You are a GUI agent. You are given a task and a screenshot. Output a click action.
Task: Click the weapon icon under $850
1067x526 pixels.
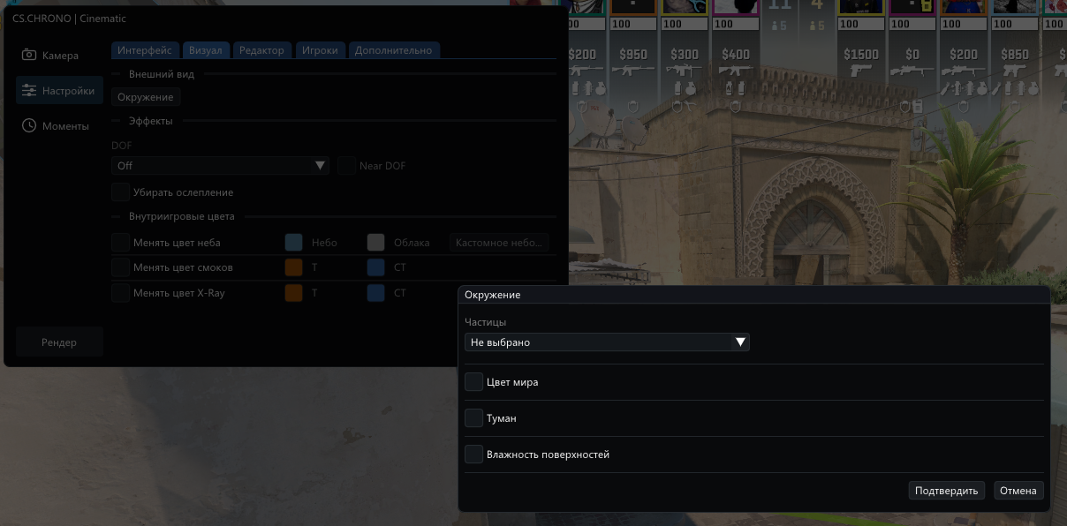(x=1014, y=71)
